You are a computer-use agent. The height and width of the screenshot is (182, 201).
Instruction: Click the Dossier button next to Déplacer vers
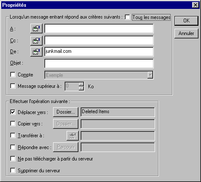(66, 112)
